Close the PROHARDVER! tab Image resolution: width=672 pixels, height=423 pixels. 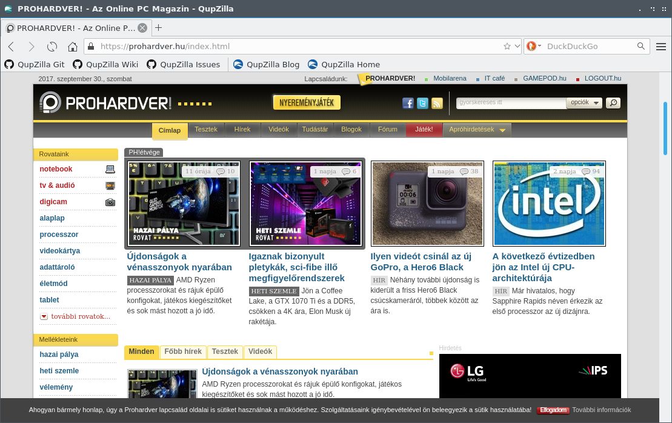(143, 28)
